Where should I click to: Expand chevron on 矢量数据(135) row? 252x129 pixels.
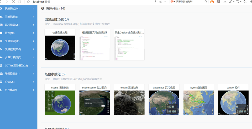click(33, 49)
